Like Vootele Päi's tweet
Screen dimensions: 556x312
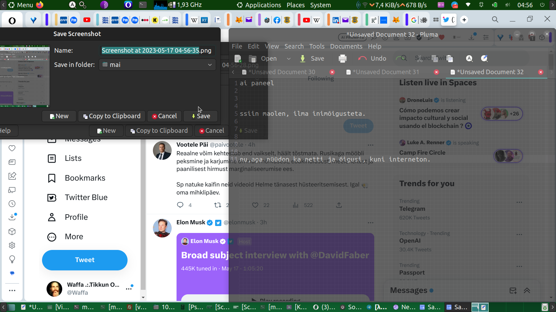(255, 205)
